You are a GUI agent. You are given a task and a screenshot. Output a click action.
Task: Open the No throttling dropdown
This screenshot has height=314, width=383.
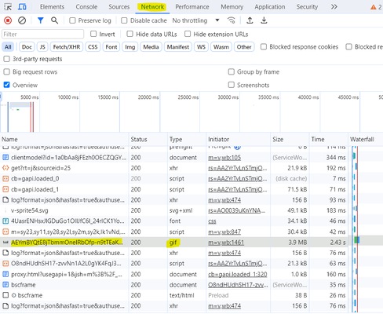(x=195, y=20)
